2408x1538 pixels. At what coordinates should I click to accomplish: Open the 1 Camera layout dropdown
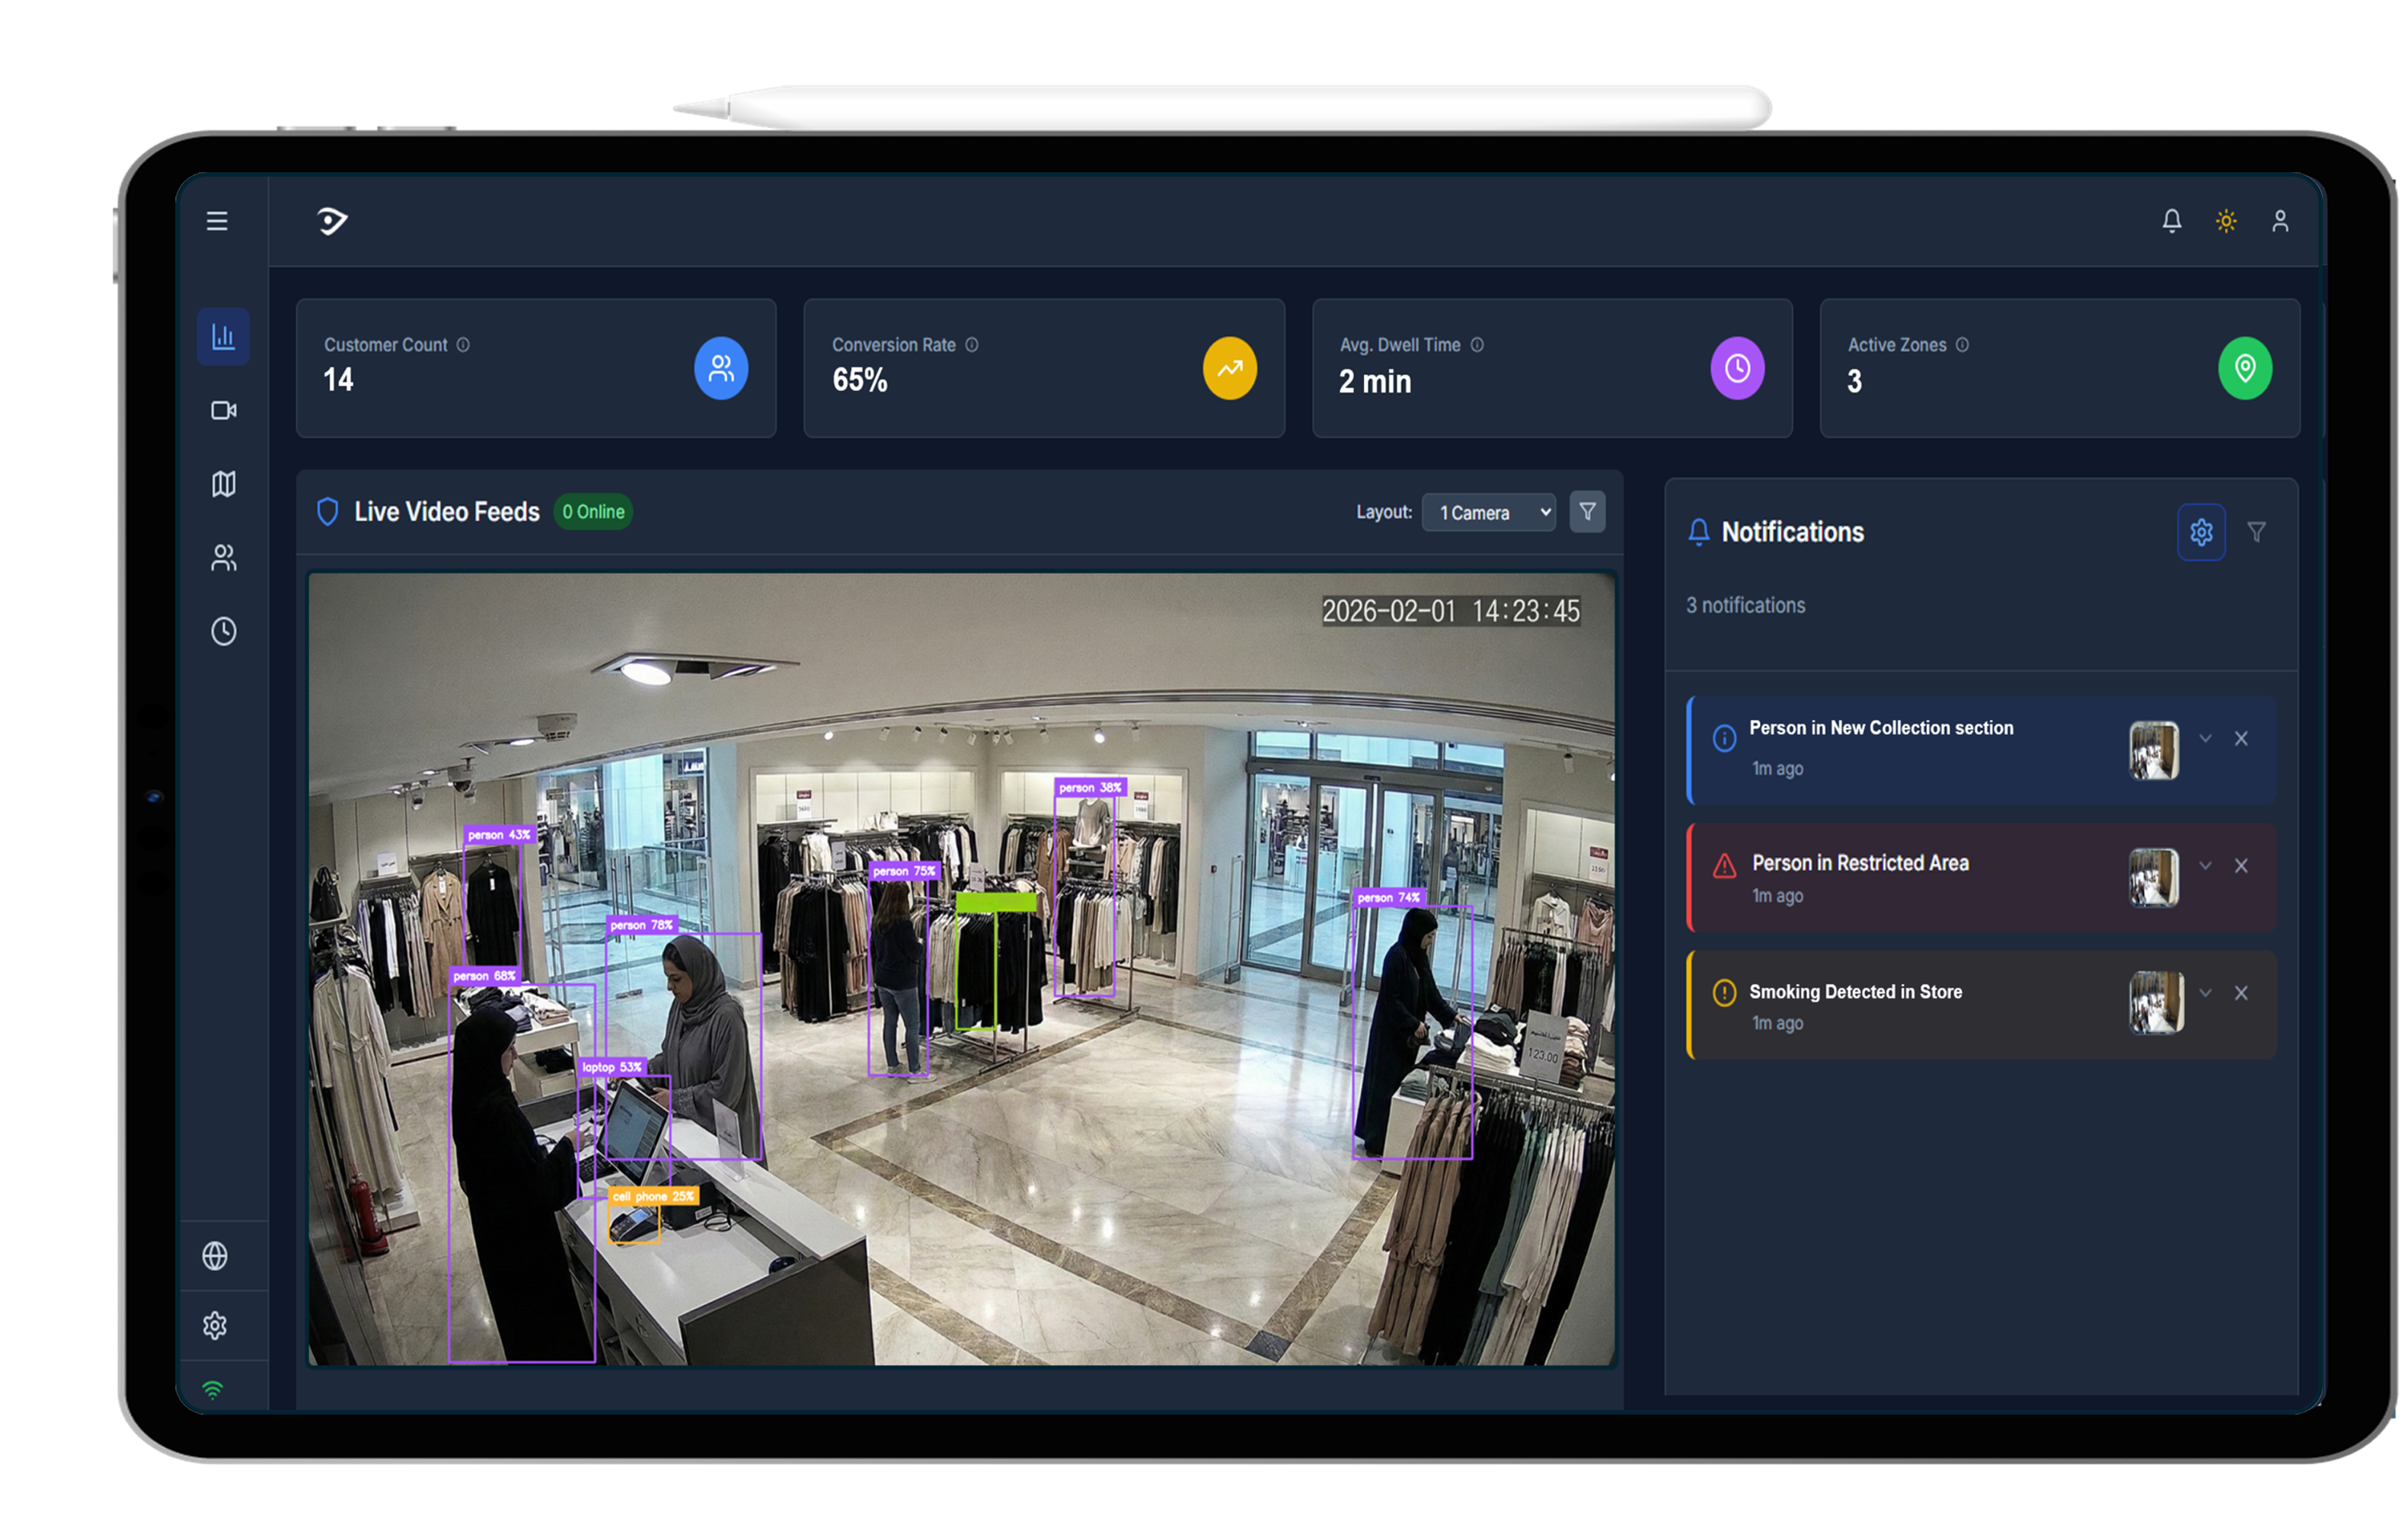pos(1487,512)
